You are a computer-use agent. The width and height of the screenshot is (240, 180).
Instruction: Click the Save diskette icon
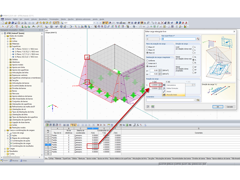15,23
